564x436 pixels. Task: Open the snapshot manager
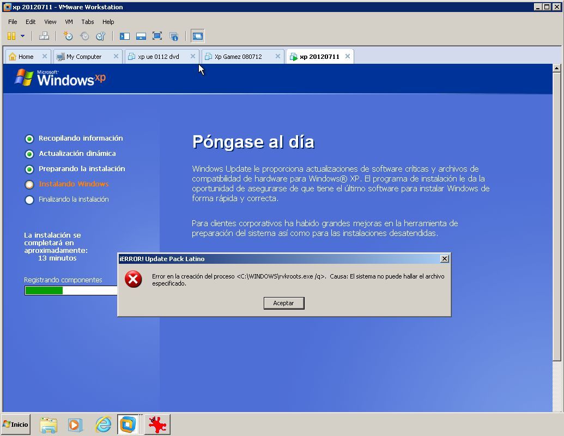(x=101, y=36)
